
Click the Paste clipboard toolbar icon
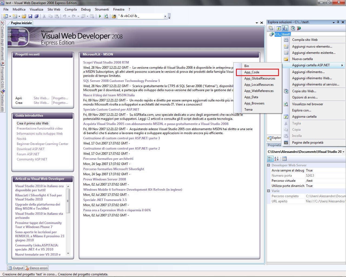57,16
